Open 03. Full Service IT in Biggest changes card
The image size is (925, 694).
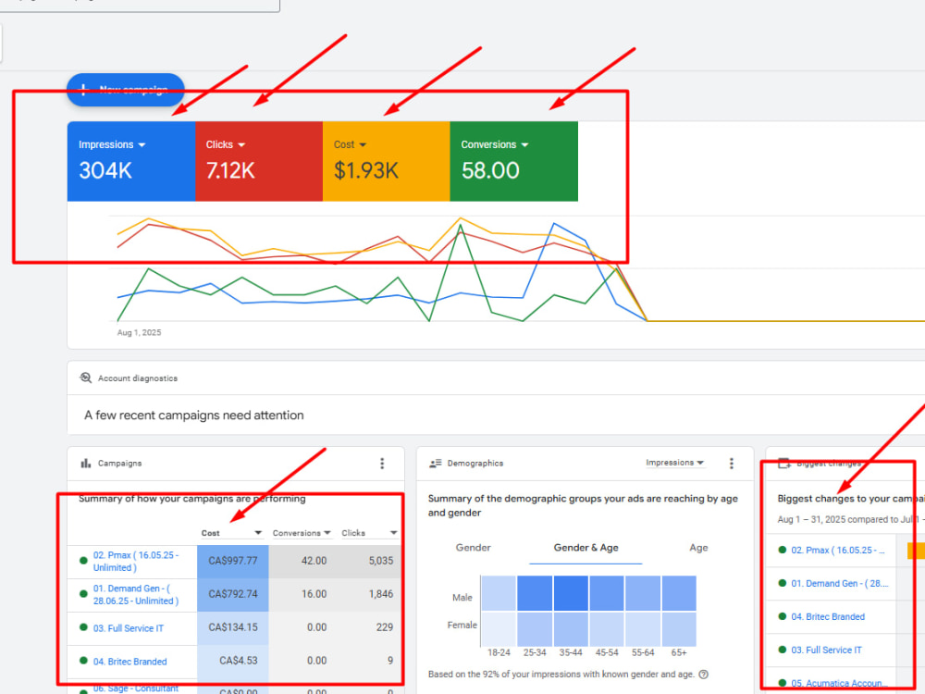point(826,650)
